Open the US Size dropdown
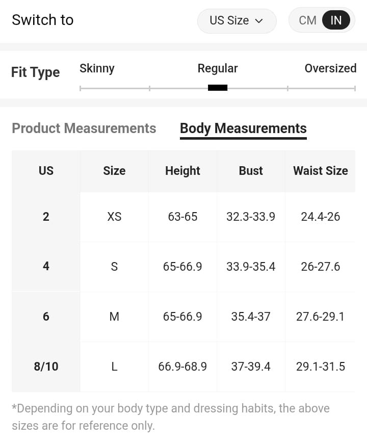The width and height of the screenshot is (367, 442). [236, 21]
